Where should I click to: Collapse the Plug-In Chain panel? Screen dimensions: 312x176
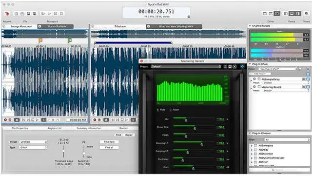coord(250,64)
